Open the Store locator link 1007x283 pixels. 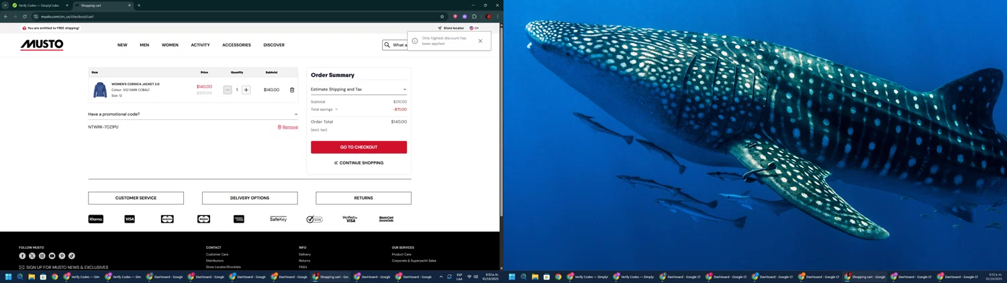451,28
